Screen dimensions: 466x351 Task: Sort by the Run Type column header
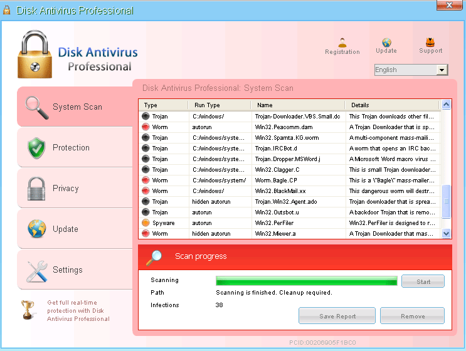tap(207, 105)
